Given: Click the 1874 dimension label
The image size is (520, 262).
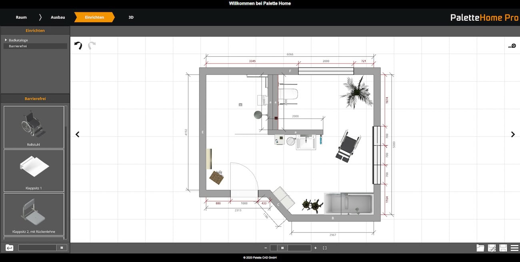Looking at the screenshot, I should click(x=386, y=100).
